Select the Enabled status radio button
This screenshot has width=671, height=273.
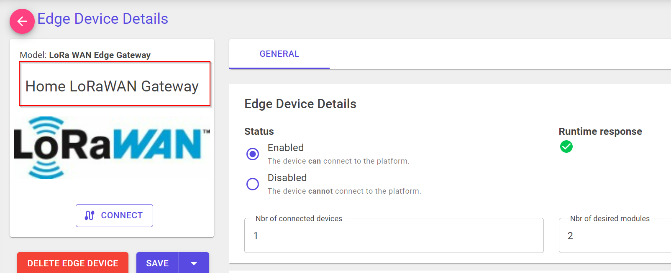[253, 154]
